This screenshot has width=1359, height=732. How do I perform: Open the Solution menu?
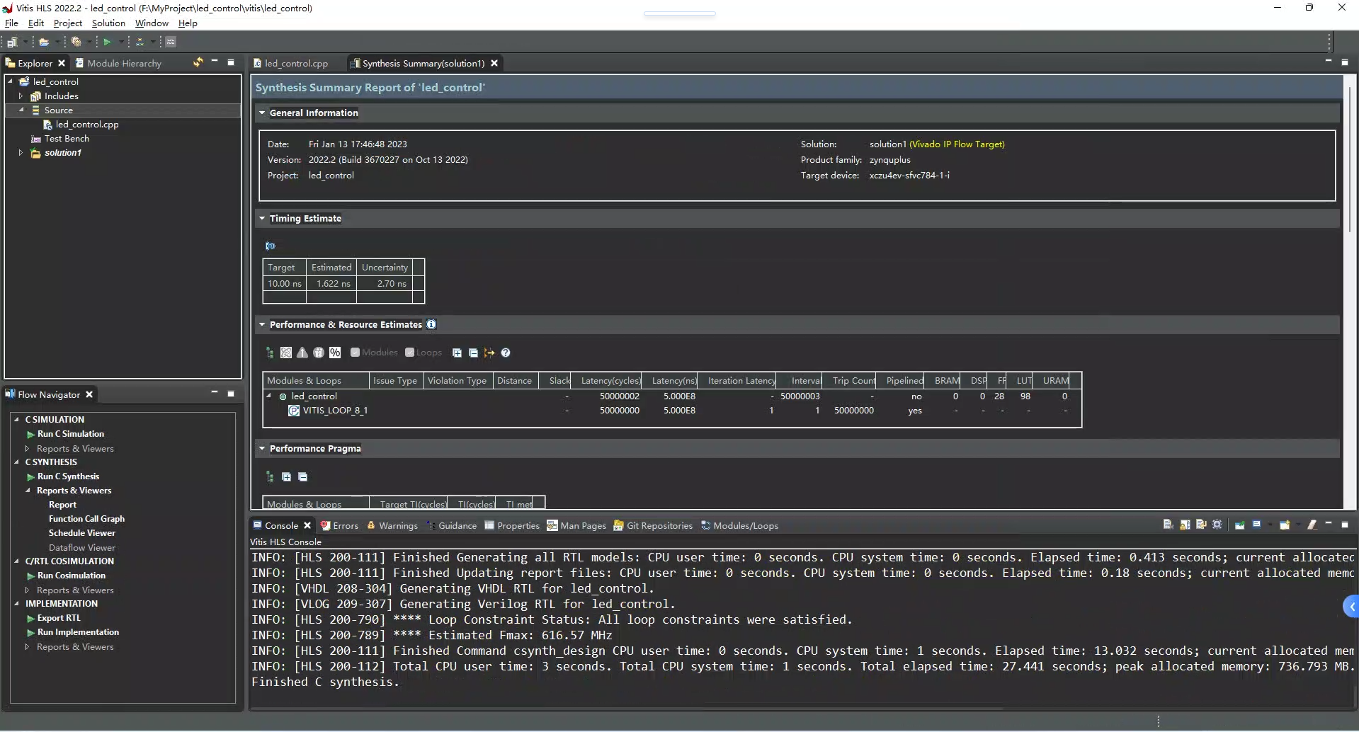click(108, 23)
